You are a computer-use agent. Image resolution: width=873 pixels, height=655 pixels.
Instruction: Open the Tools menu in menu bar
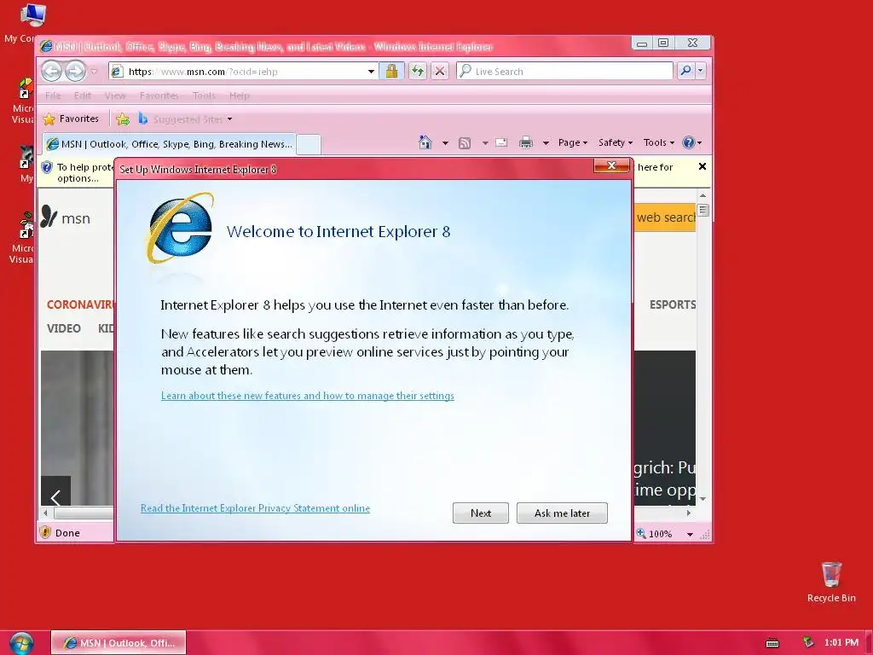coord(204,96)
